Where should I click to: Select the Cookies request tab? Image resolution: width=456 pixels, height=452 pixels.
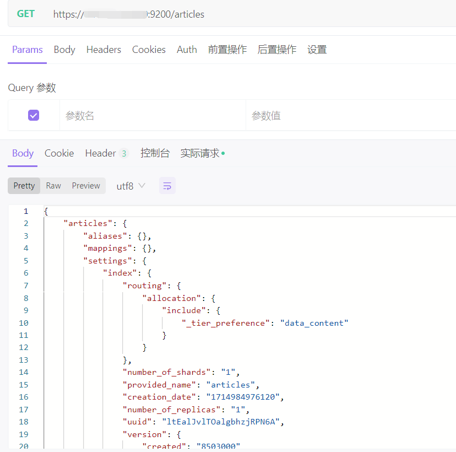[149, 50]
